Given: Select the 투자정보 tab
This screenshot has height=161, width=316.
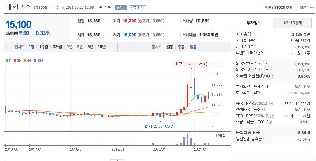Looking at the screenshot, I should coord(254,23).
